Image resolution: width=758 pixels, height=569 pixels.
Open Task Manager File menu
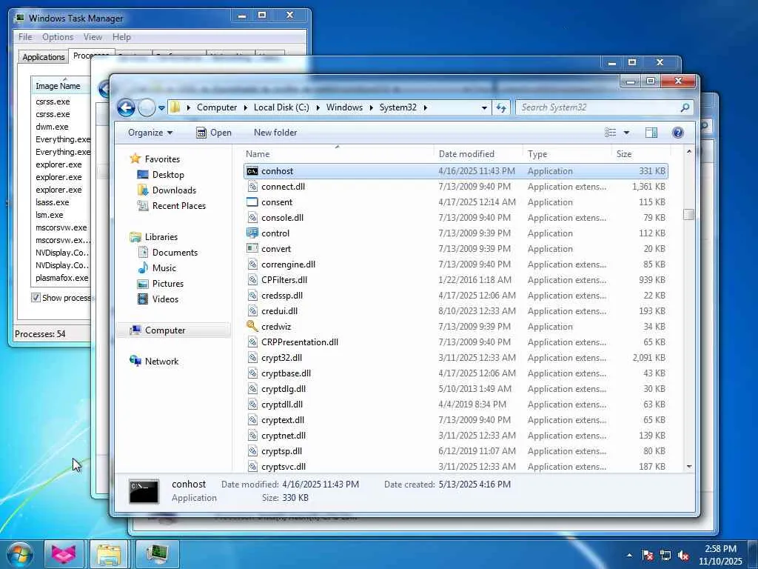[25, 37]
